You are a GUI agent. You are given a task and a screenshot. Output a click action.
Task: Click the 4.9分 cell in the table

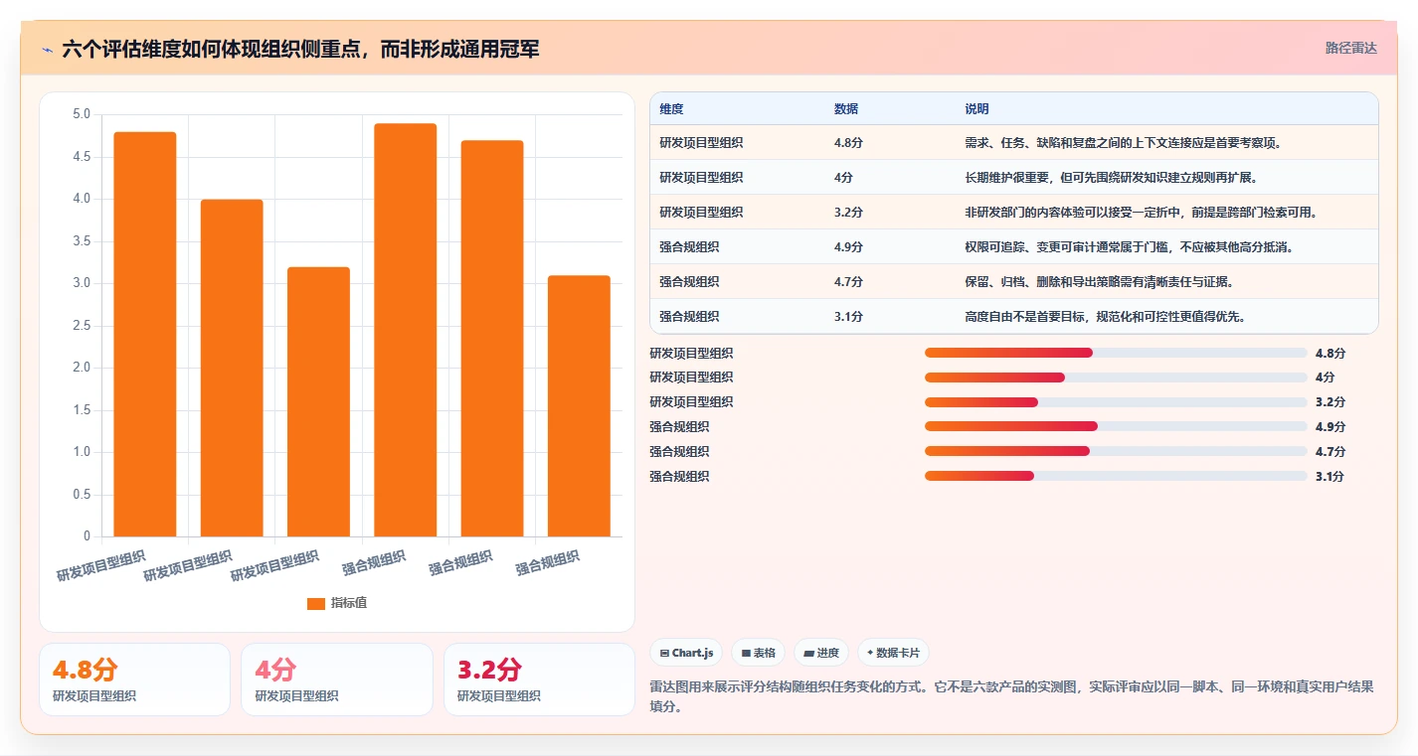848,247
